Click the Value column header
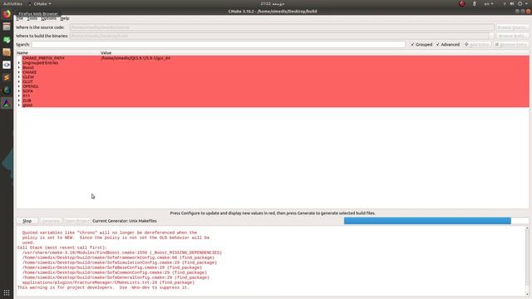The height and width of the screenshot is (299, 532). [x=106, y=53]
